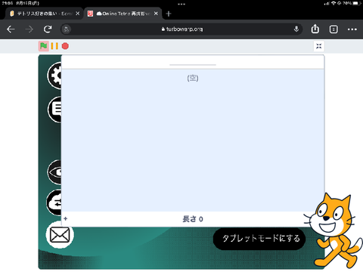Viewport: 363px width, 272px height.
Task: Open a new tab with the plus icon
Action: pos(169,14)
